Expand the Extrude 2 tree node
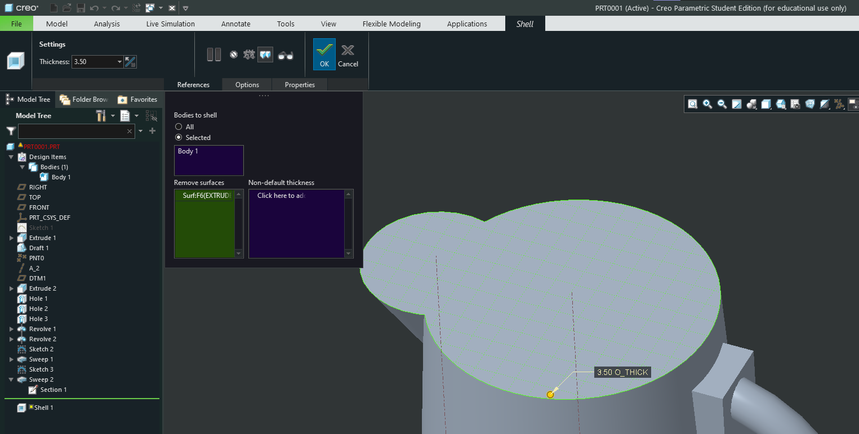Viewport: 859px width, 434px height. (12, 288)
